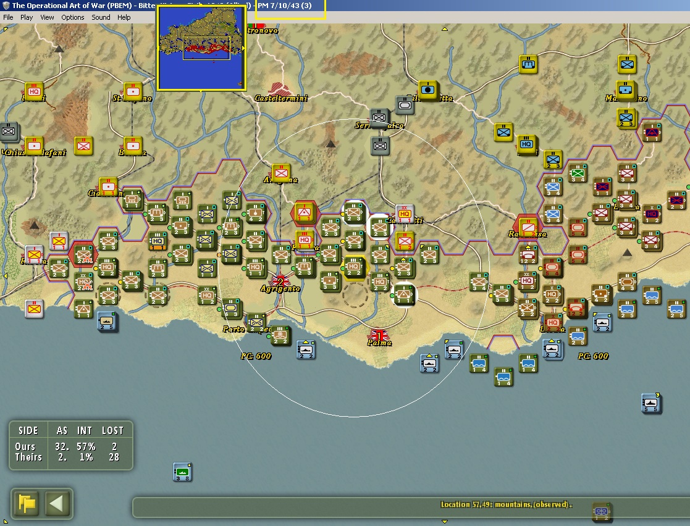Select the green 3-8 naval unit

182,472
